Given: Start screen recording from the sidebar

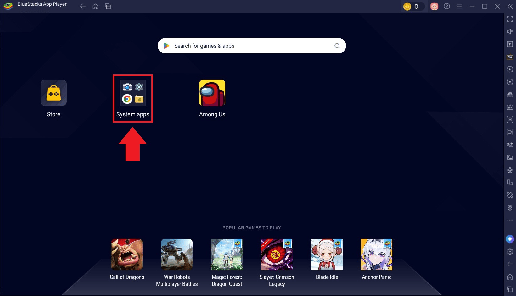Looking at the screenshot, I should (x=510, y=132).
